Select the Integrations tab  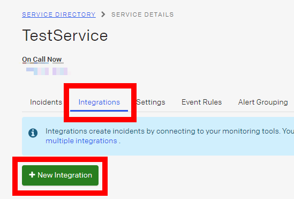click(x=99, y=102)
